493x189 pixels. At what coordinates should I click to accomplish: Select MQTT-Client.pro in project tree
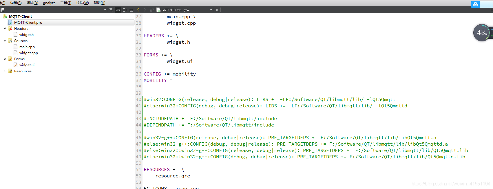[28, 23]
